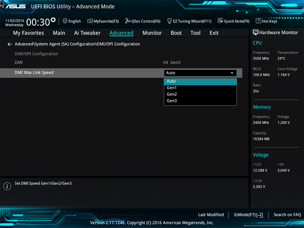
Task: Pick Gen2 in the speed list
Action: [172, 94]
